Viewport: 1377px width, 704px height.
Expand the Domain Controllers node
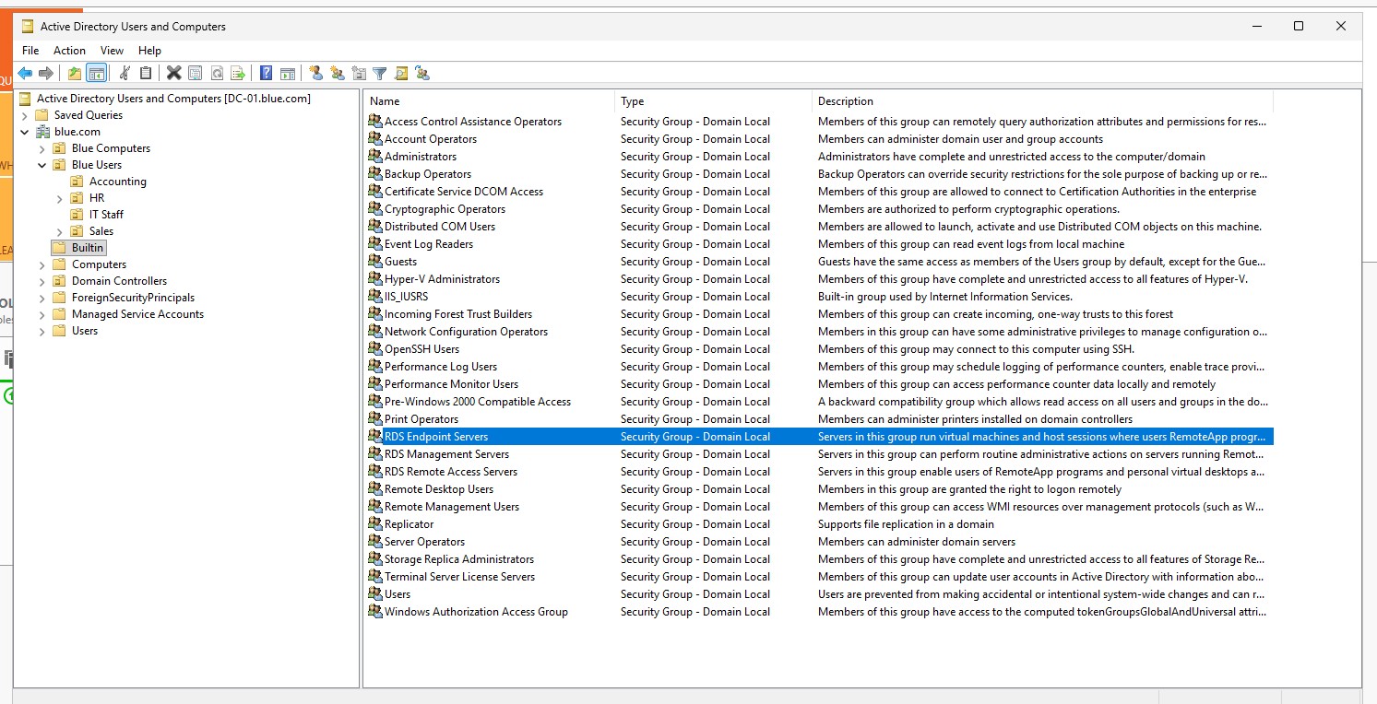tap(42, 281)
